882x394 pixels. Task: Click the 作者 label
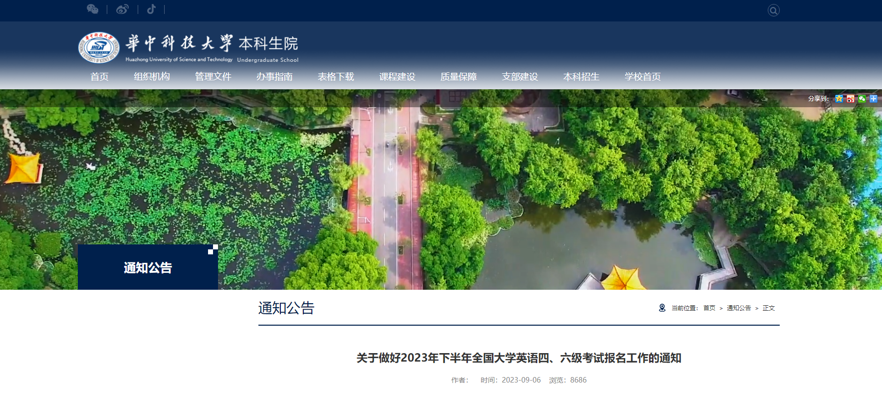tap(460, 380)
